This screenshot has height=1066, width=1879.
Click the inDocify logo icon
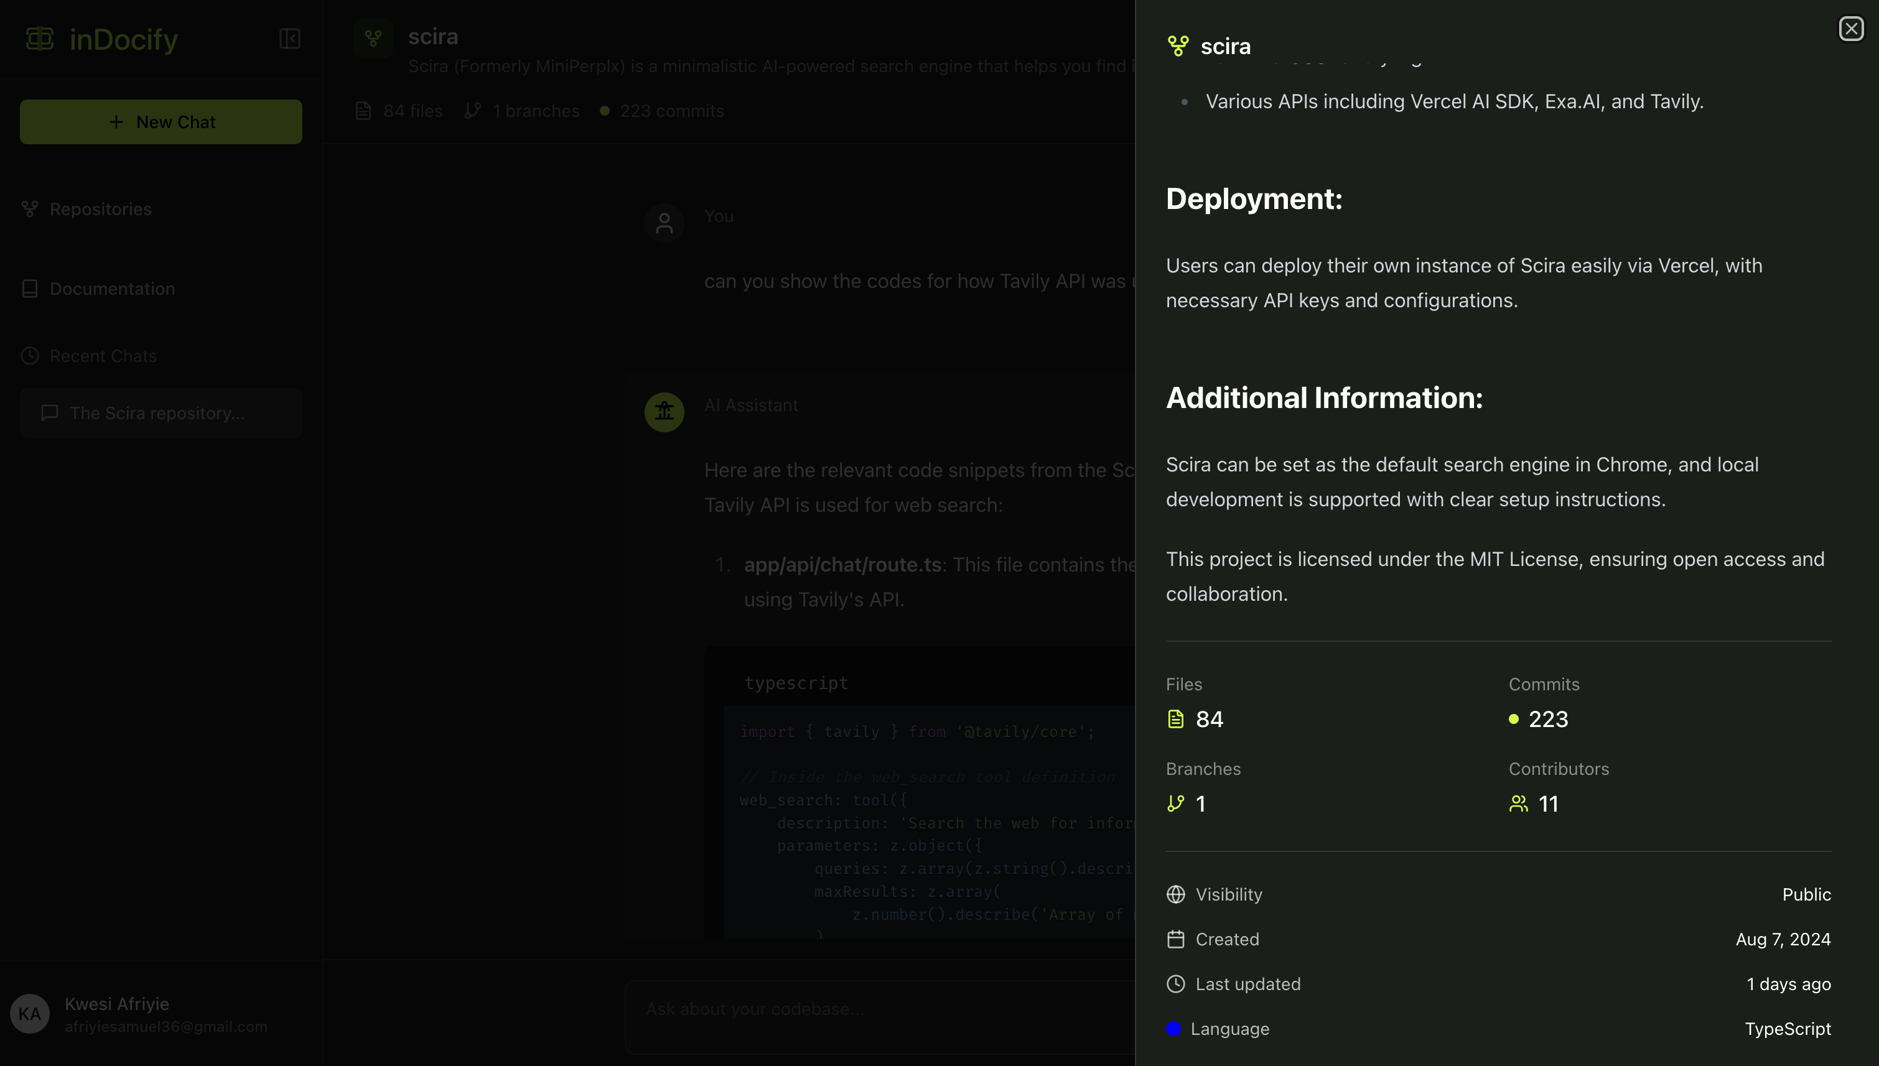tap(40, 38)
